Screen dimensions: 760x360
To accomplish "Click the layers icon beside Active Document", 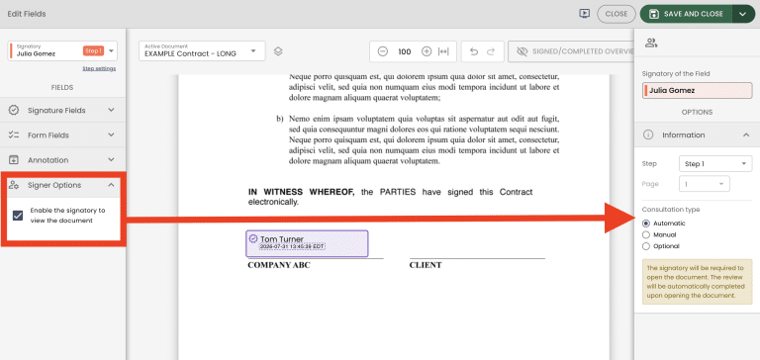I will click(x=278, y=51).
